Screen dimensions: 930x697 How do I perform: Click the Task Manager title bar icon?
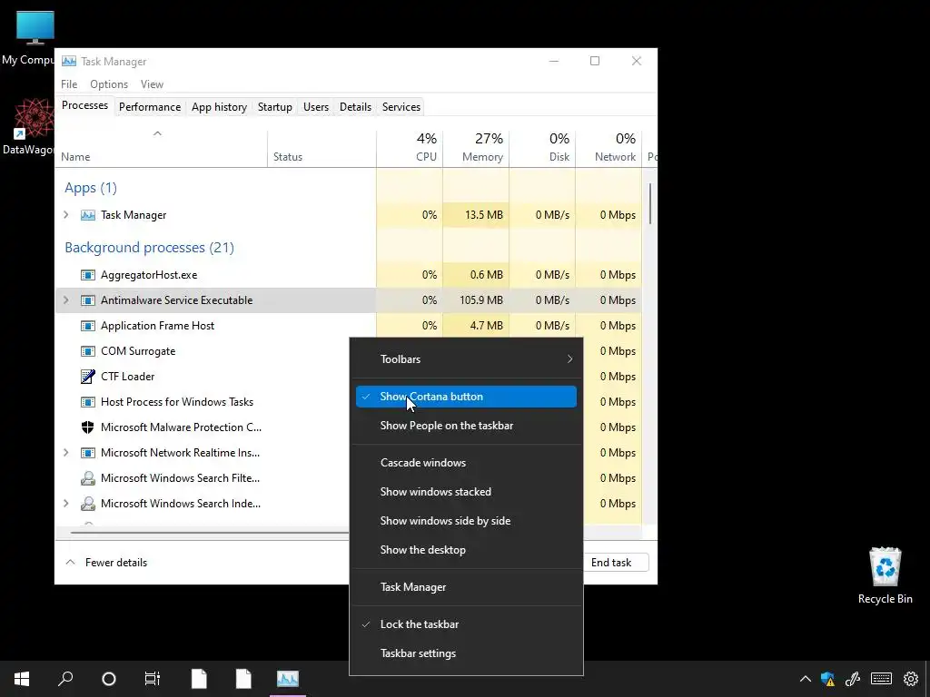pyautogui.click(x=69, y=61)
